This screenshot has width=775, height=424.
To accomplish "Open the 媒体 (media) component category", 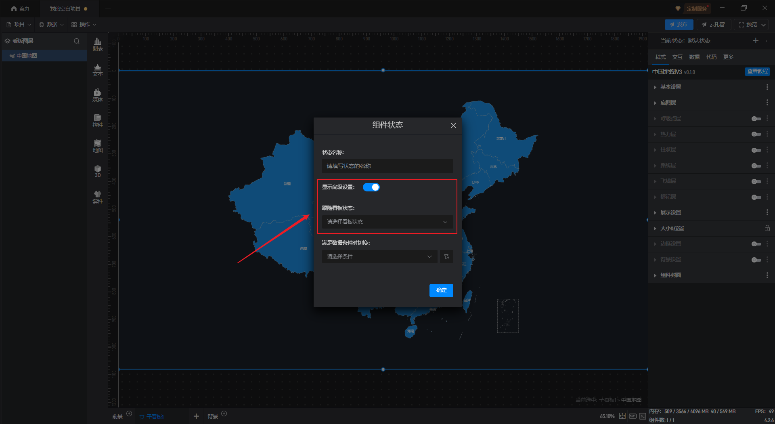I will 98,95.
